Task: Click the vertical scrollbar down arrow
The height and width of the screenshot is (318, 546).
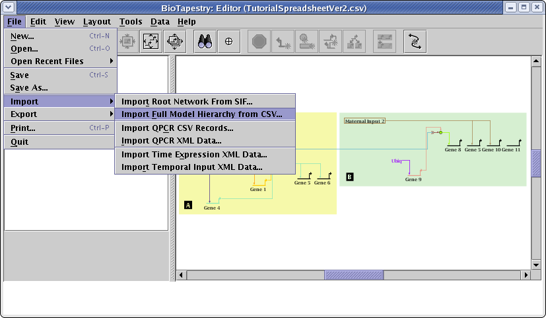Action: point(536,264)
